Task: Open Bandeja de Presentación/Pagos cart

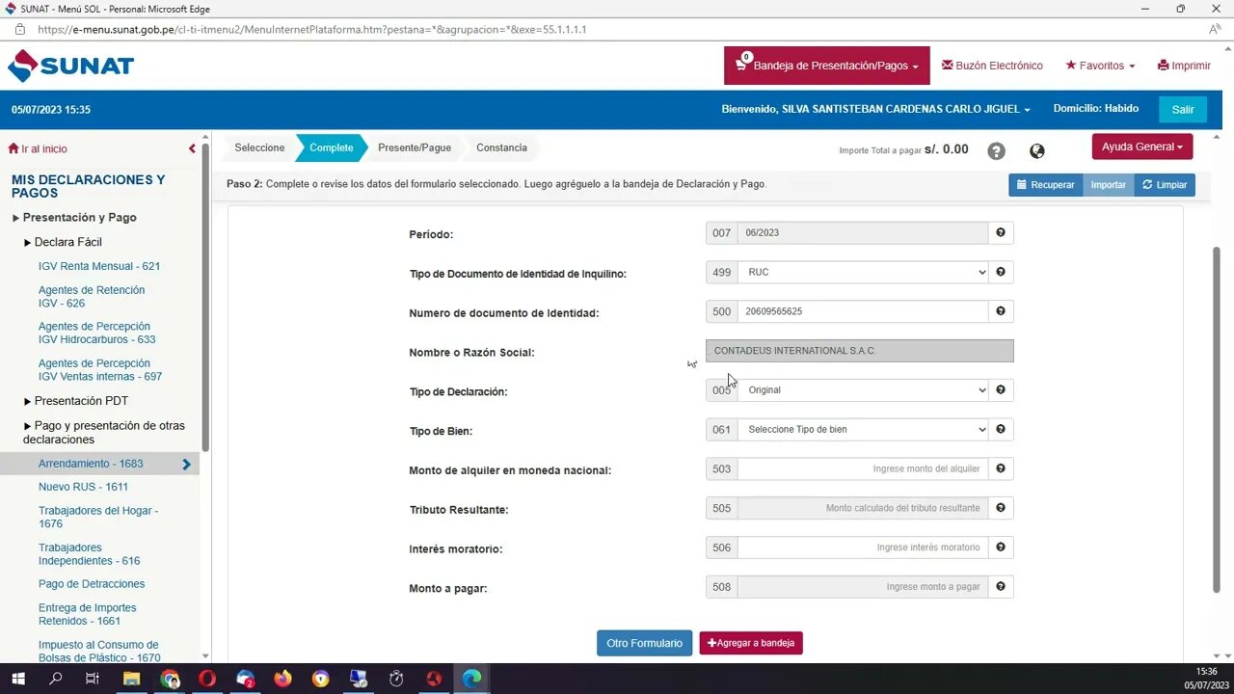Action: coord(827,66)
